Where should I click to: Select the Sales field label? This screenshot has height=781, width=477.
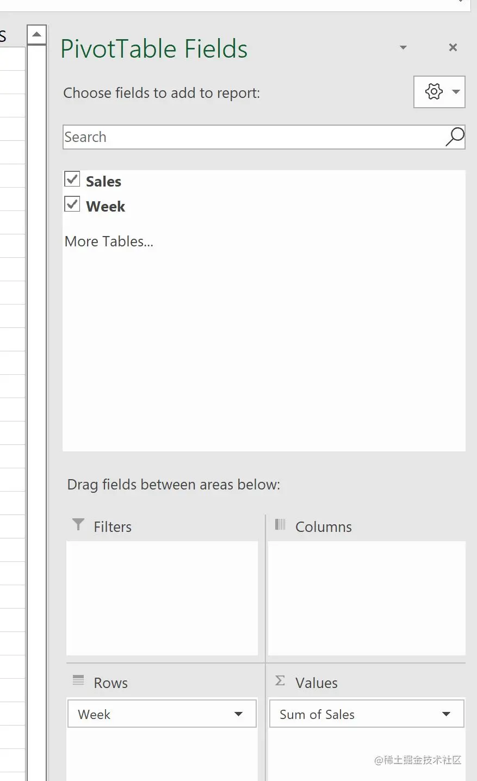(x=103, y=181)
